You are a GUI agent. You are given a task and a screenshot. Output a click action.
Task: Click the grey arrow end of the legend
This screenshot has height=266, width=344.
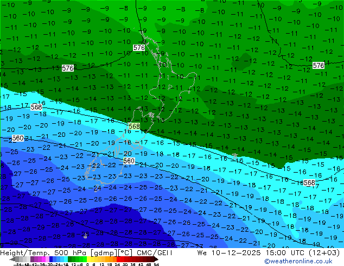pyautogui.click(x=12, y=259)
